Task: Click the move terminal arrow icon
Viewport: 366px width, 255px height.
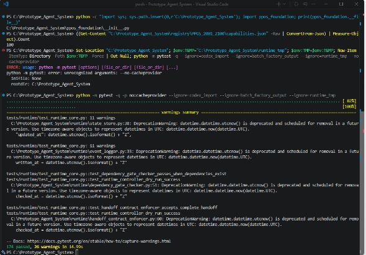Action: [x=305, y=4]
